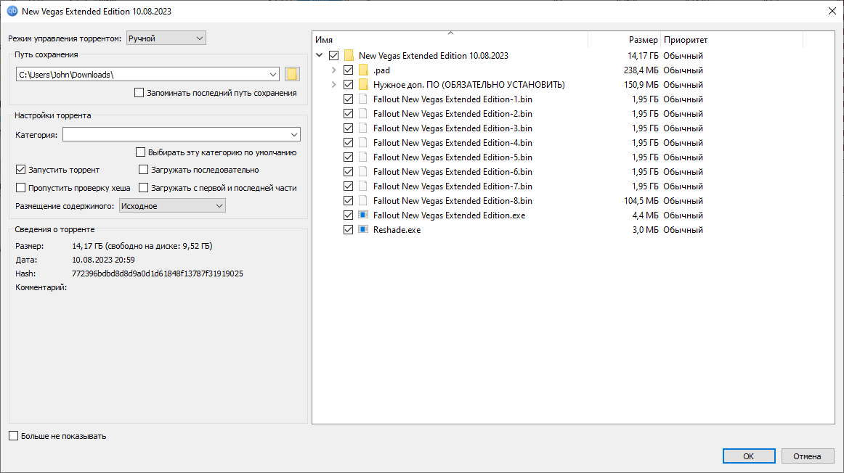The height and width of the screenshot is (473, 844).
Task: Click the Edition-3.bin file icon
Action: (x=363, y=128)
